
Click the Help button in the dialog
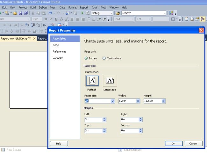[59, 144]
